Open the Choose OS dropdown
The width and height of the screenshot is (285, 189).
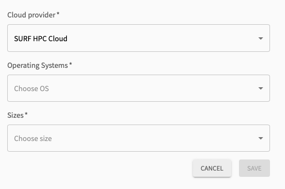(x=139, y=88)
